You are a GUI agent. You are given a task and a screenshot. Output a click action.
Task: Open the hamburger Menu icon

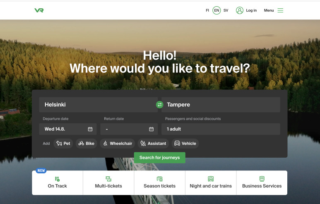click(x=280, y=10)
